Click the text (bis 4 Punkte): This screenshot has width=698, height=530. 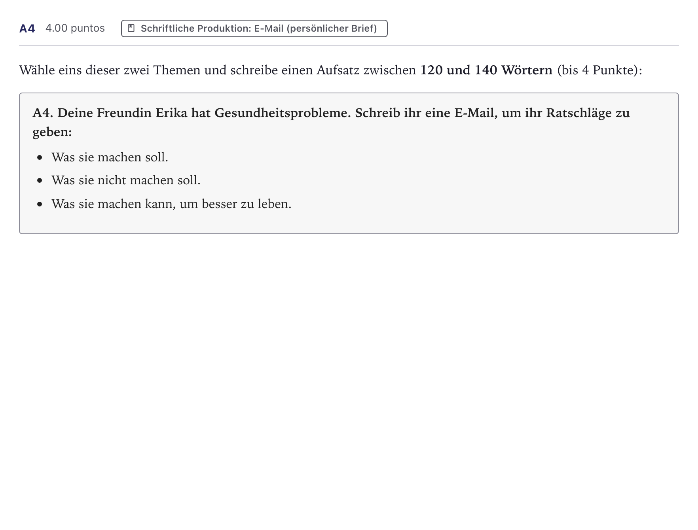[x=600, y=70]
